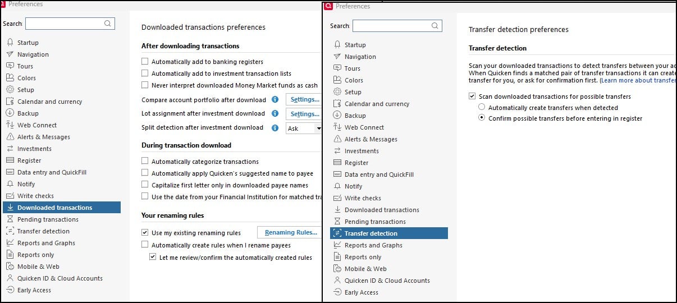This screenshot has height=303, width=677.
Task: Click the Downloaded transactions arrow icon, right window
Action: coord(337,210)
